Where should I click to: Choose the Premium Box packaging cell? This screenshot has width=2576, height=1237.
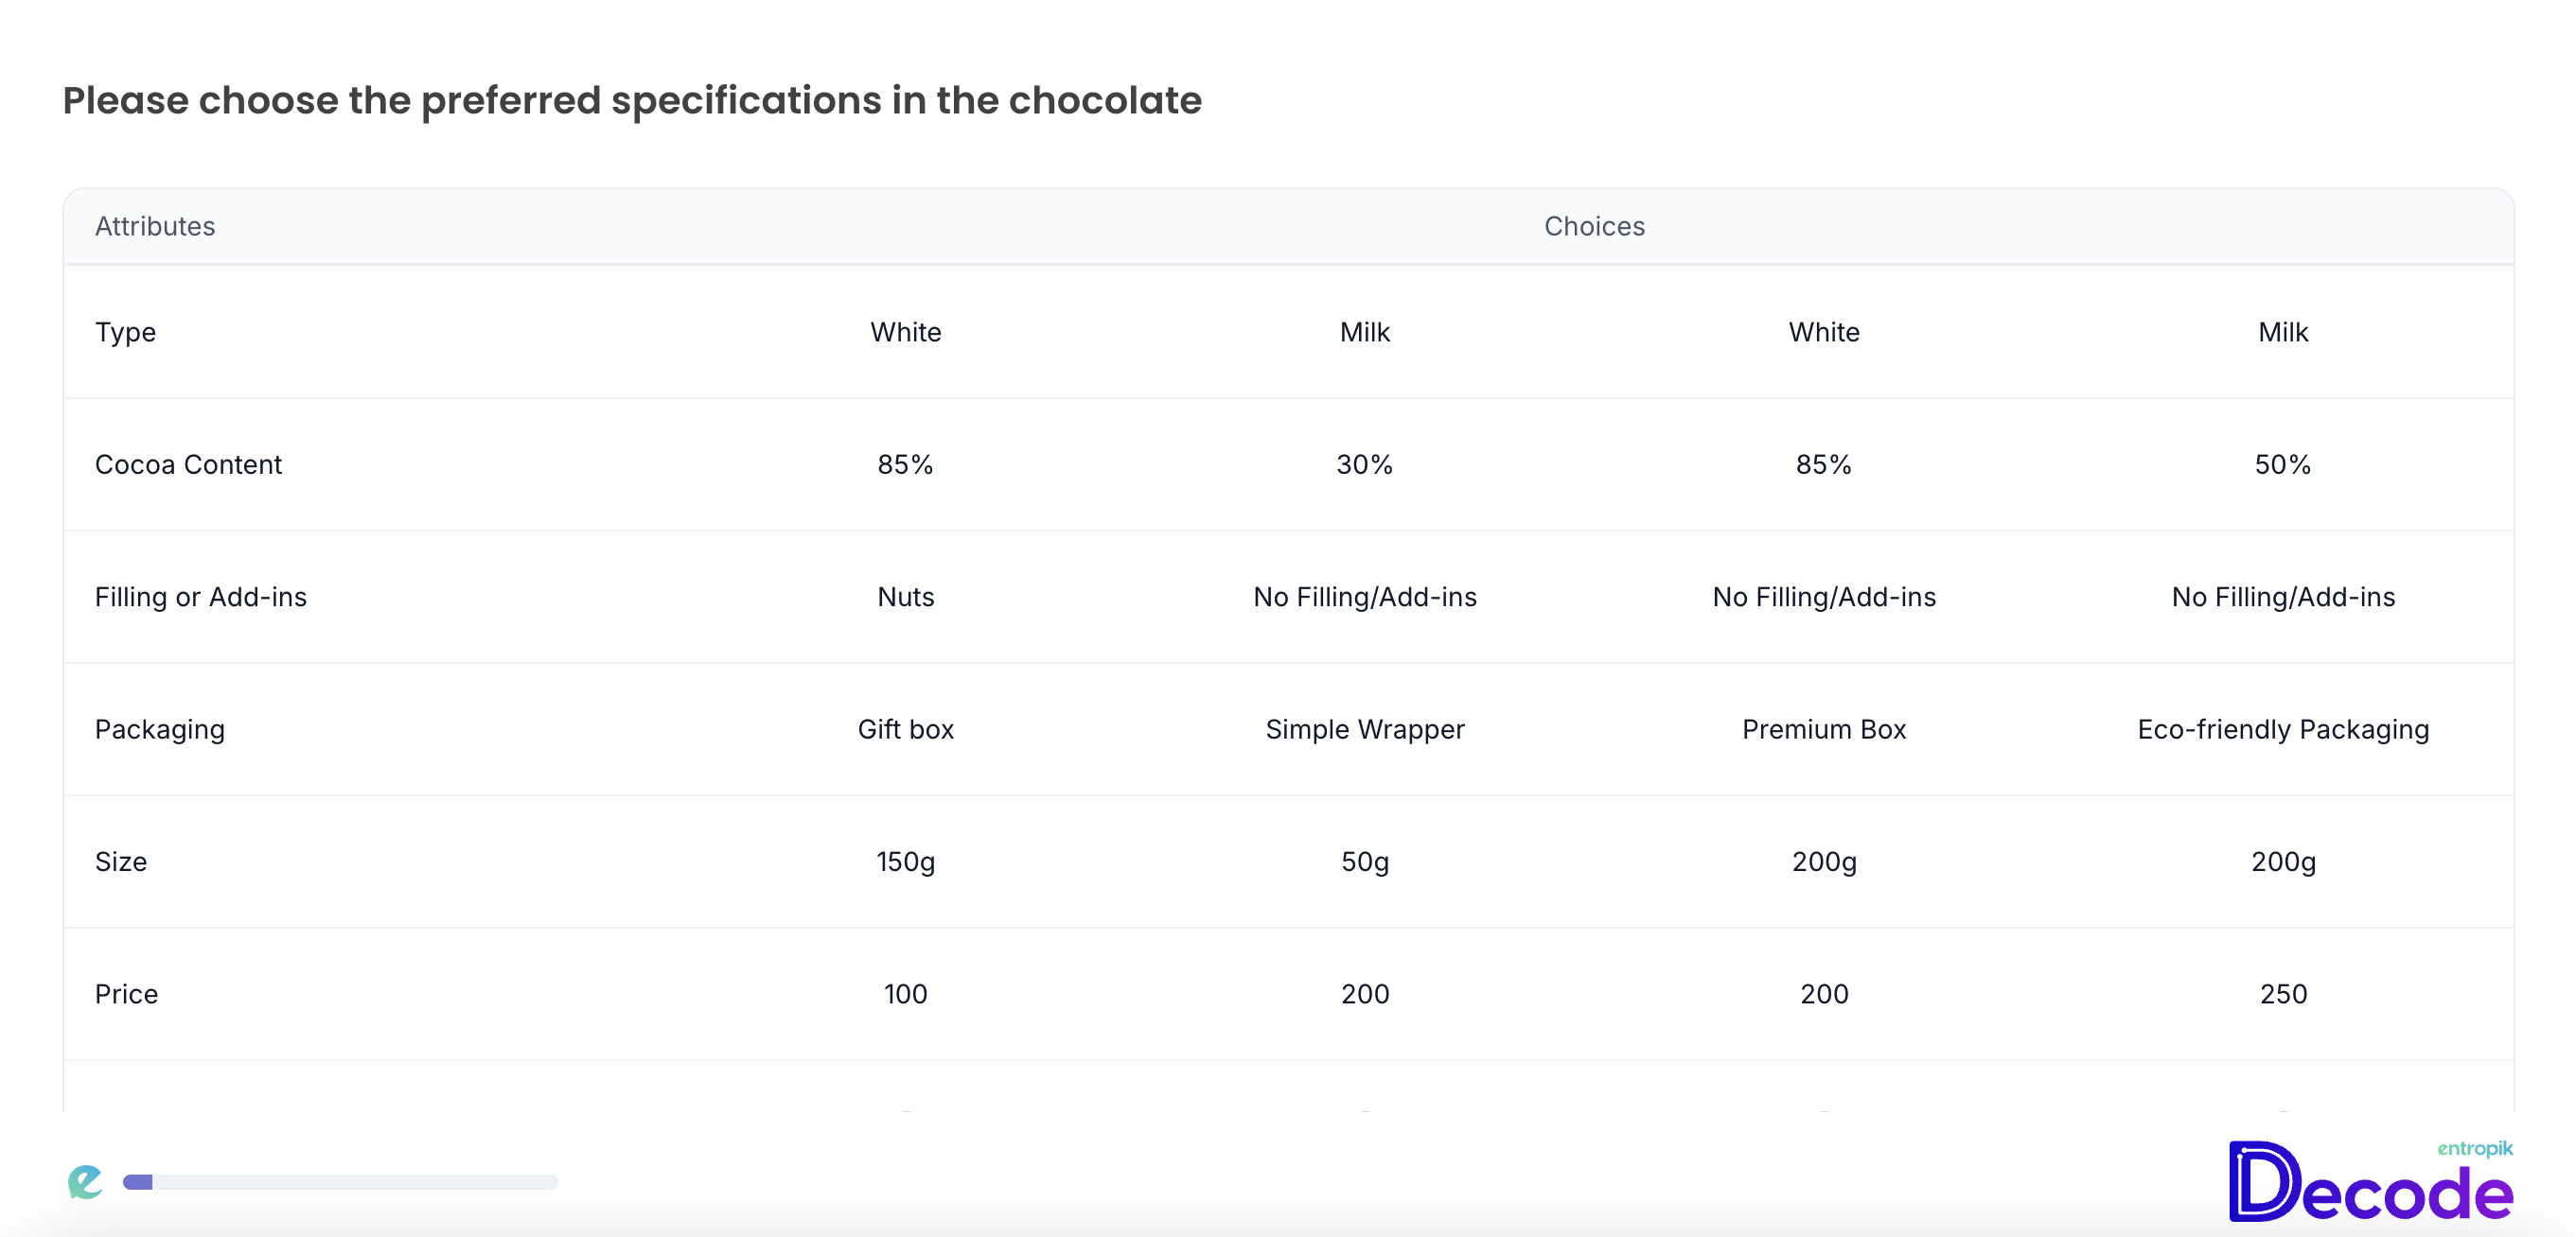(x=1824, y=729)
